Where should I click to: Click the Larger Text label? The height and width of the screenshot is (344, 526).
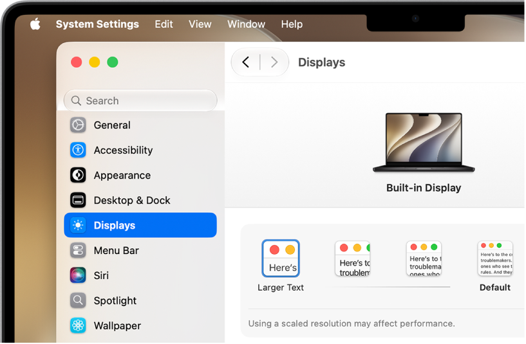click(281, 287)
